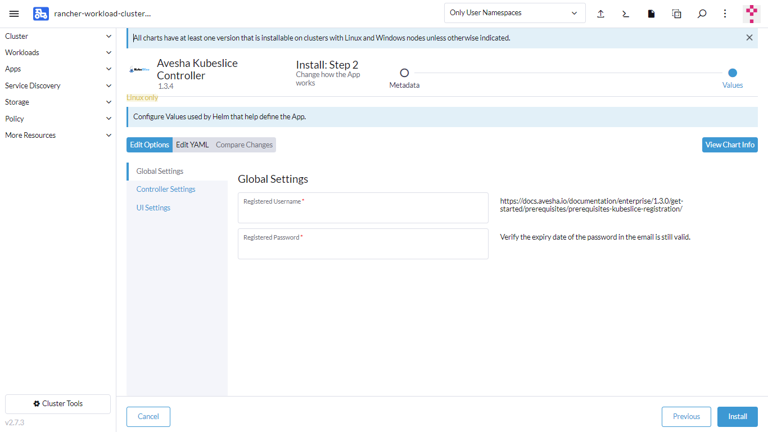This screenshot has height=432, width=768.
Task: Click the Metadata step circle
Action: point(404,73)
